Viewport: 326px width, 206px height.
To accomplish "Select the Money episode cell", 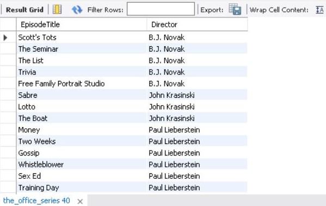I will pos(82,130).
